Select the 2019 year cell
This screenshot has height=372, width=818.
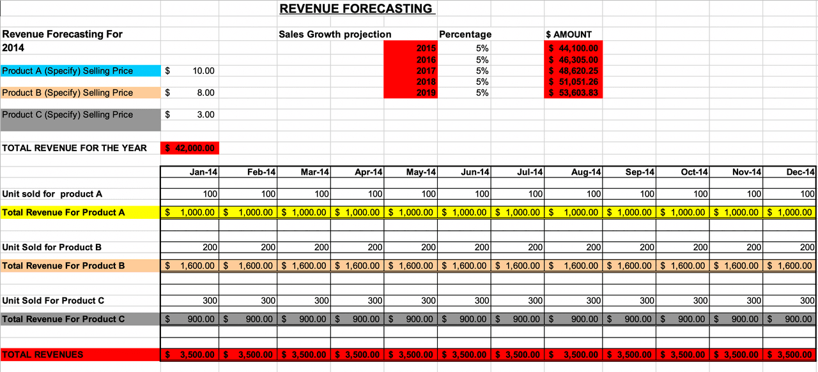[410, 93]
